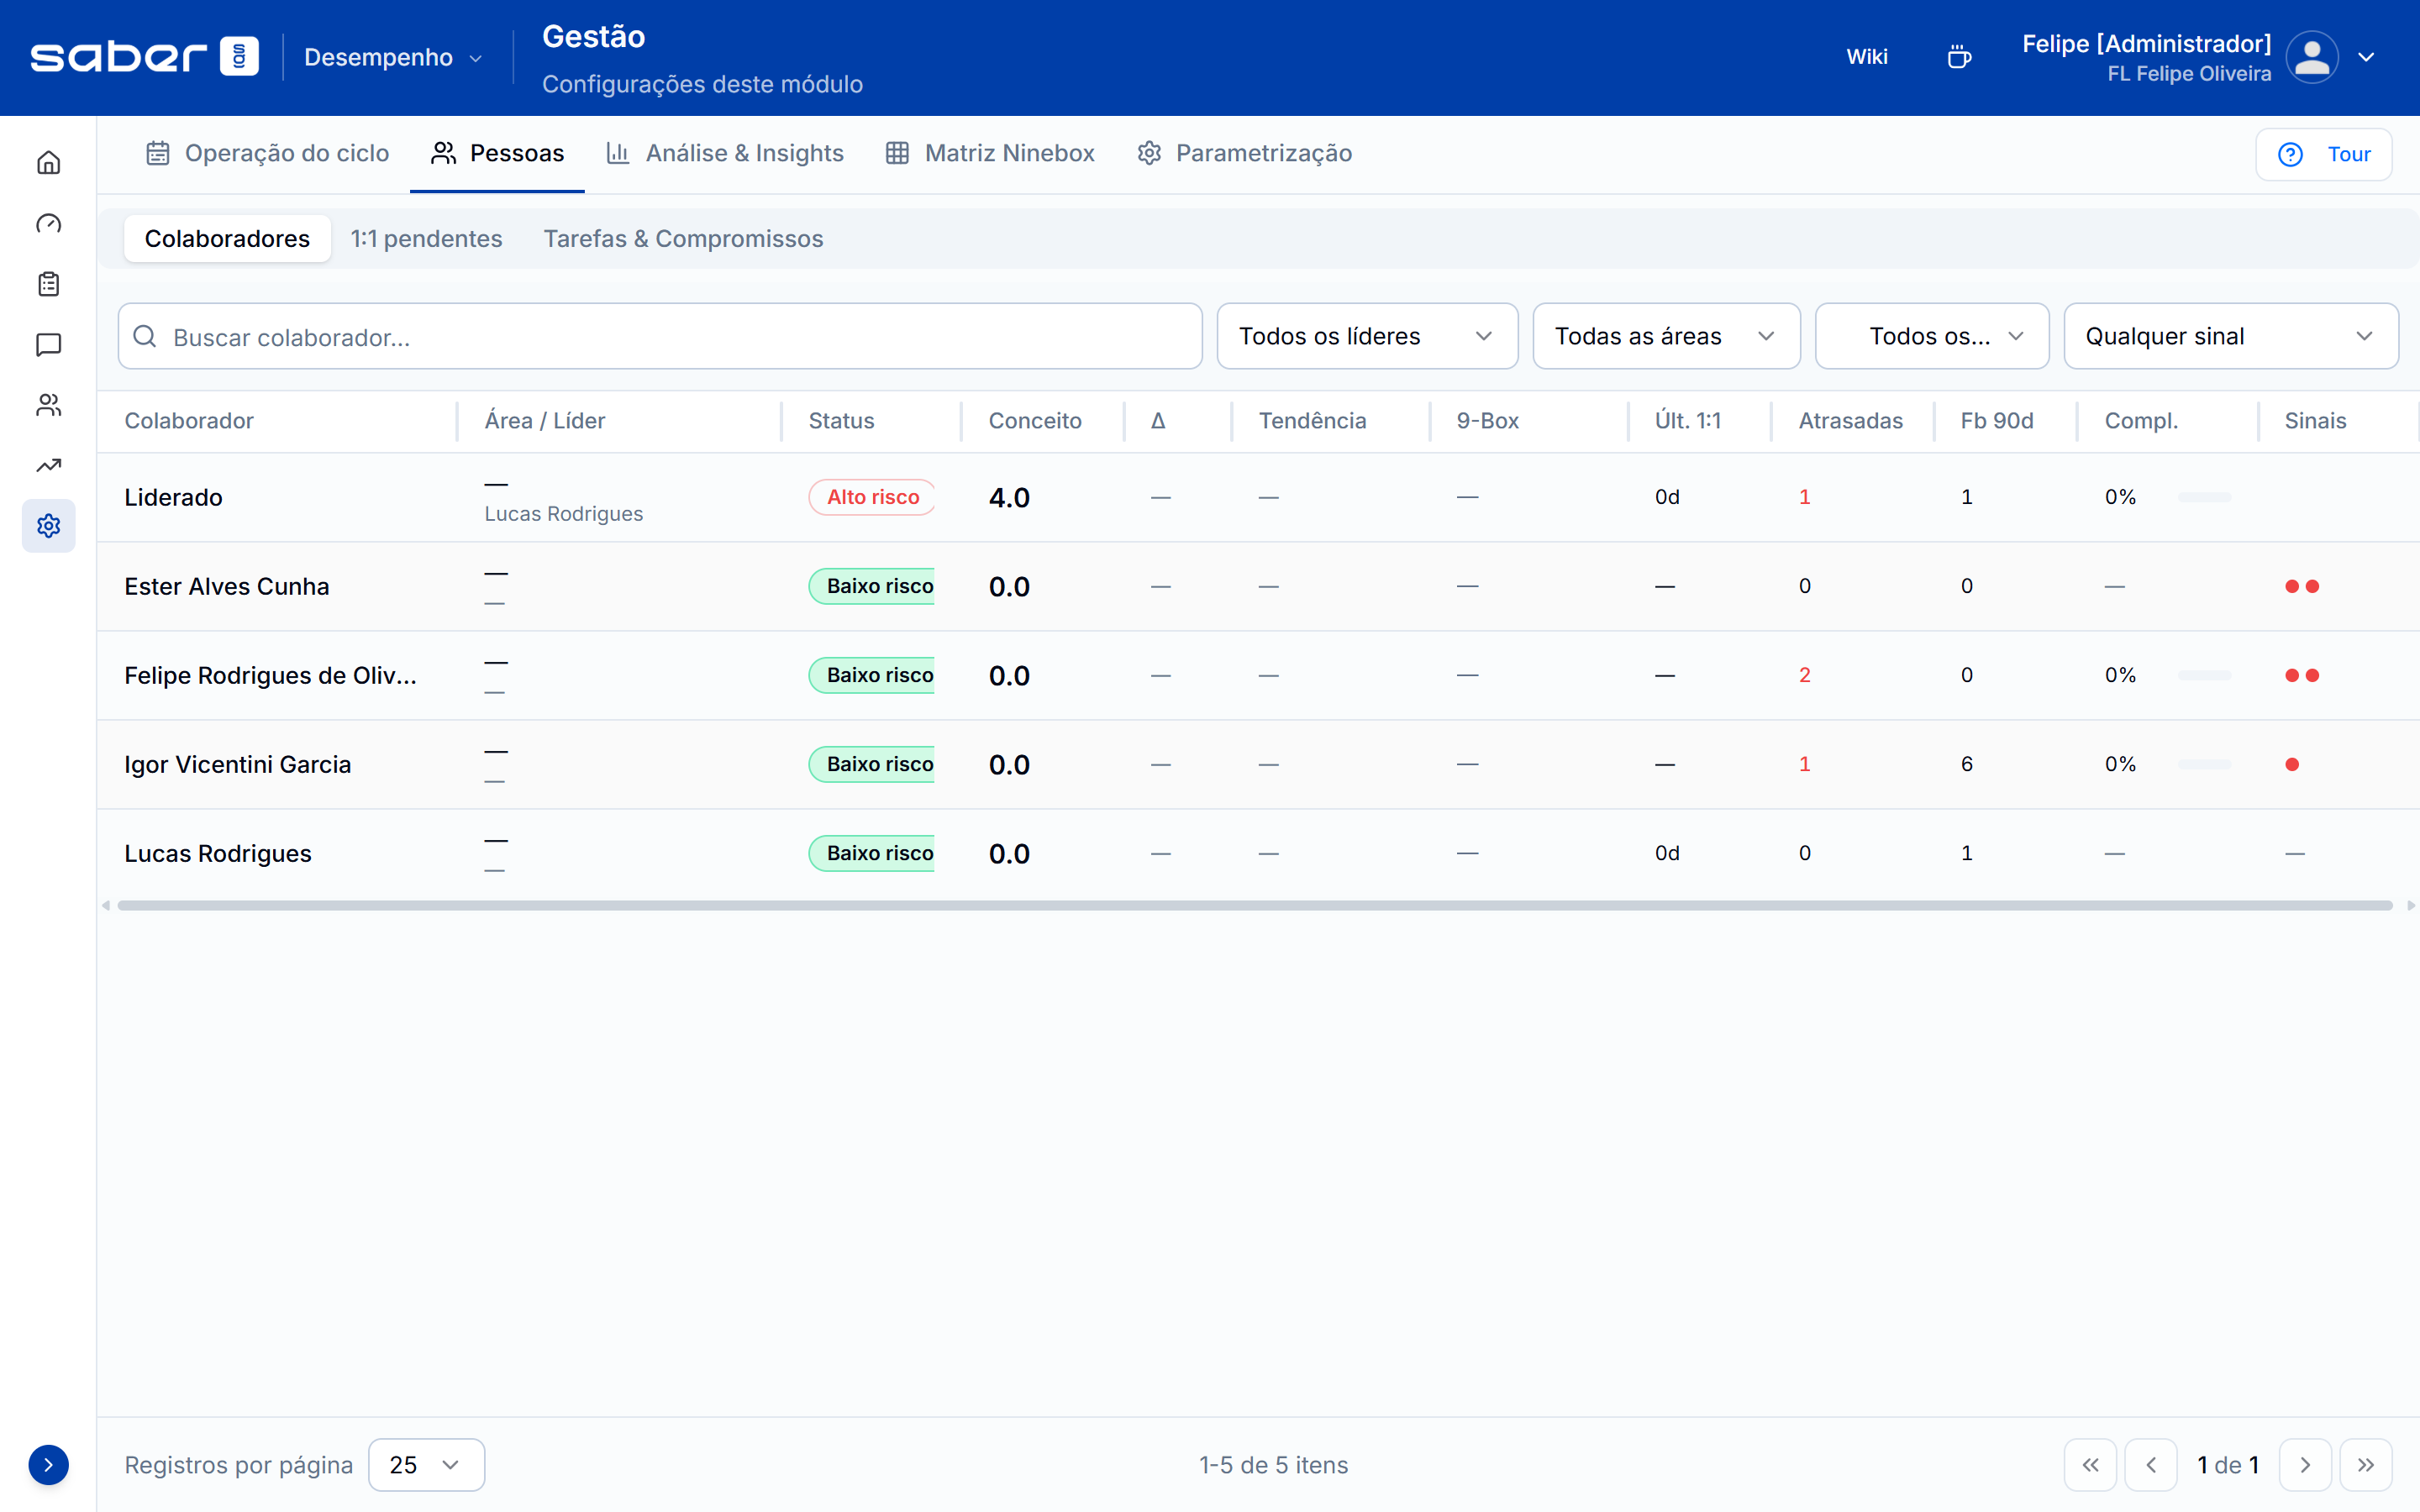Open the Desempenho module dropdown
Image resolution: width=2420 pixels, height=1512 pixels.
(x=393, y=57)
